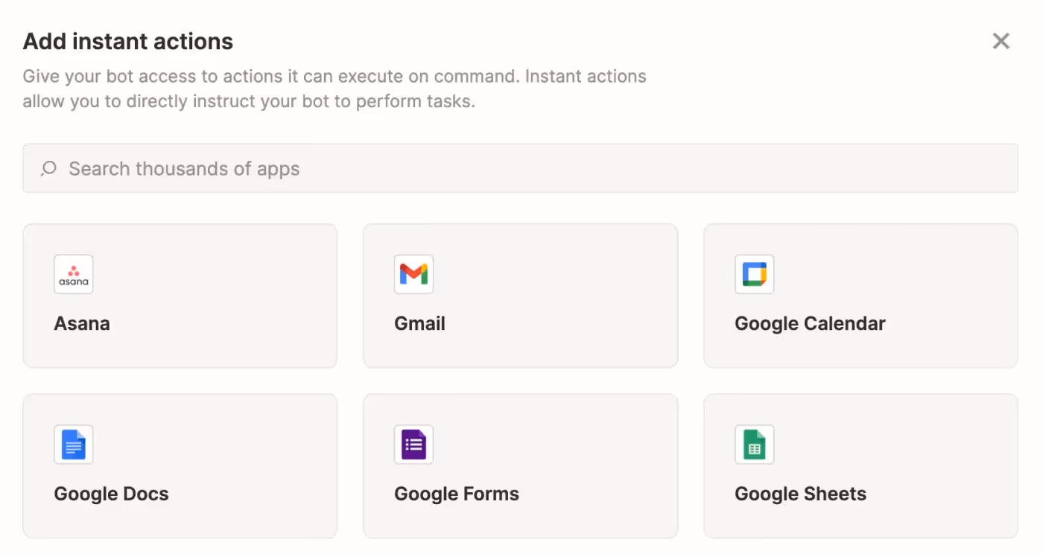Click the Google Calendar icon
Viewport: 1043px width, 554px height.
755,274
